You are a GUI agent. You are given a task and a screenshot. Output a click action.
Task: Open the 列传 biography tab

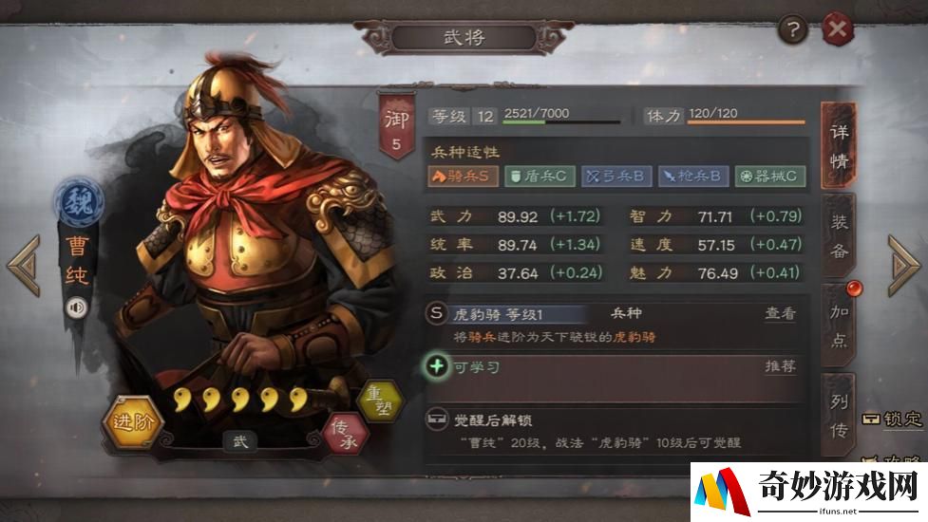pyautogui.click(x=839, y=416)
